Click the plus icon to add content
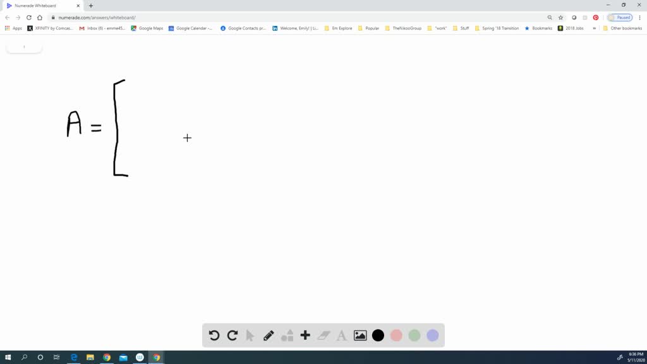 (x=305, y=336)
